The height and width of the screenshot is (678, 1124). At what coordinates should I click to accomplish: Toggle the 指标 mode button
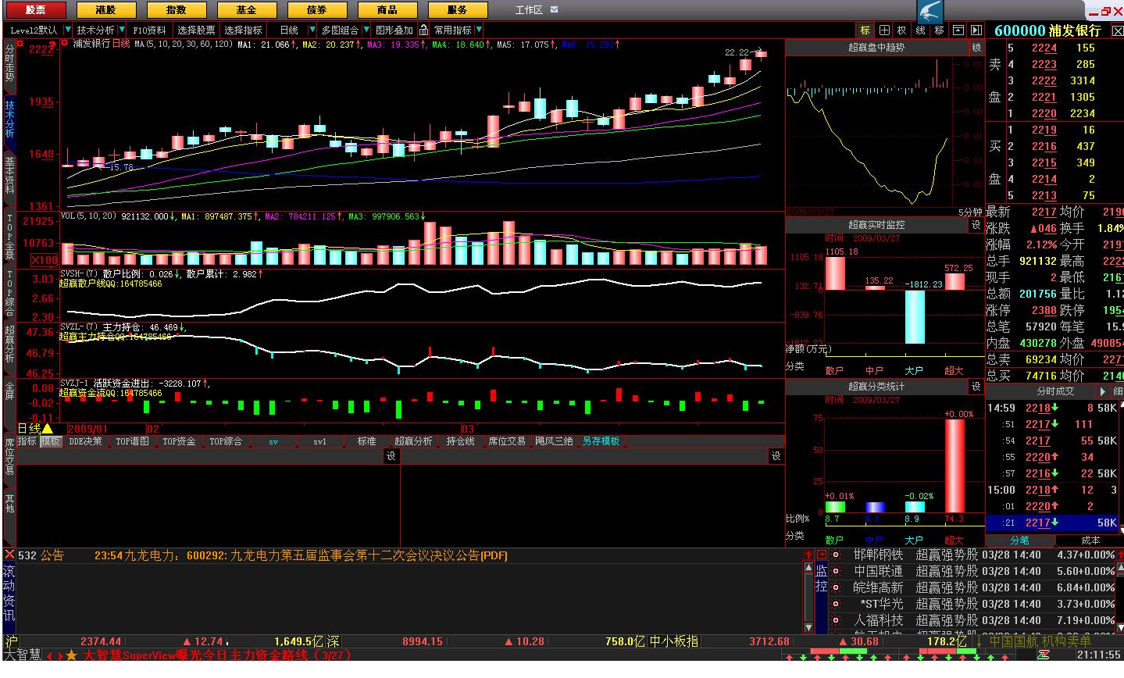[27, 441]
